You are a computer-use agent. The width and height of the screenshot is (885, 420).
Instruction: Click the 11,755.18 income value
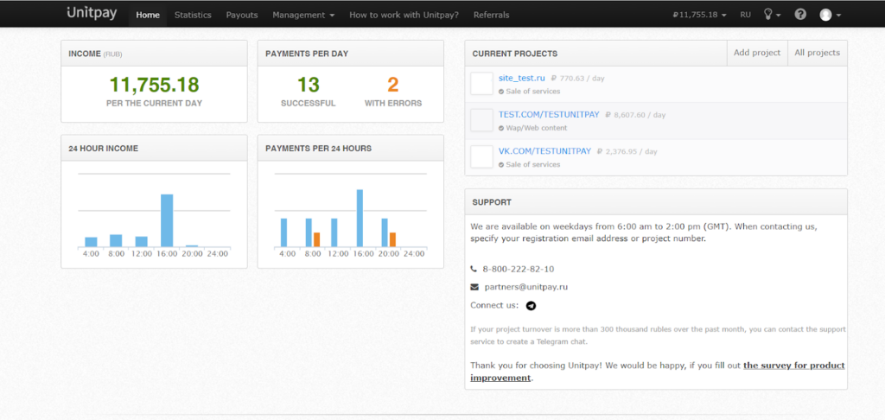pos(154,85)
